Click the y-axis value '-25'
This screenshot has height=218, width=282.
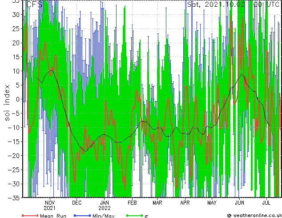coord(14,170)
